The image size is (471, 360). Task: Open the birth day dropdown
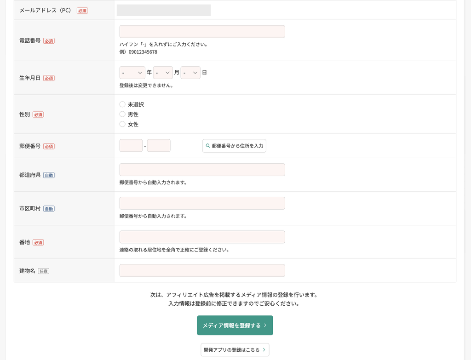(x=190, y=73)
